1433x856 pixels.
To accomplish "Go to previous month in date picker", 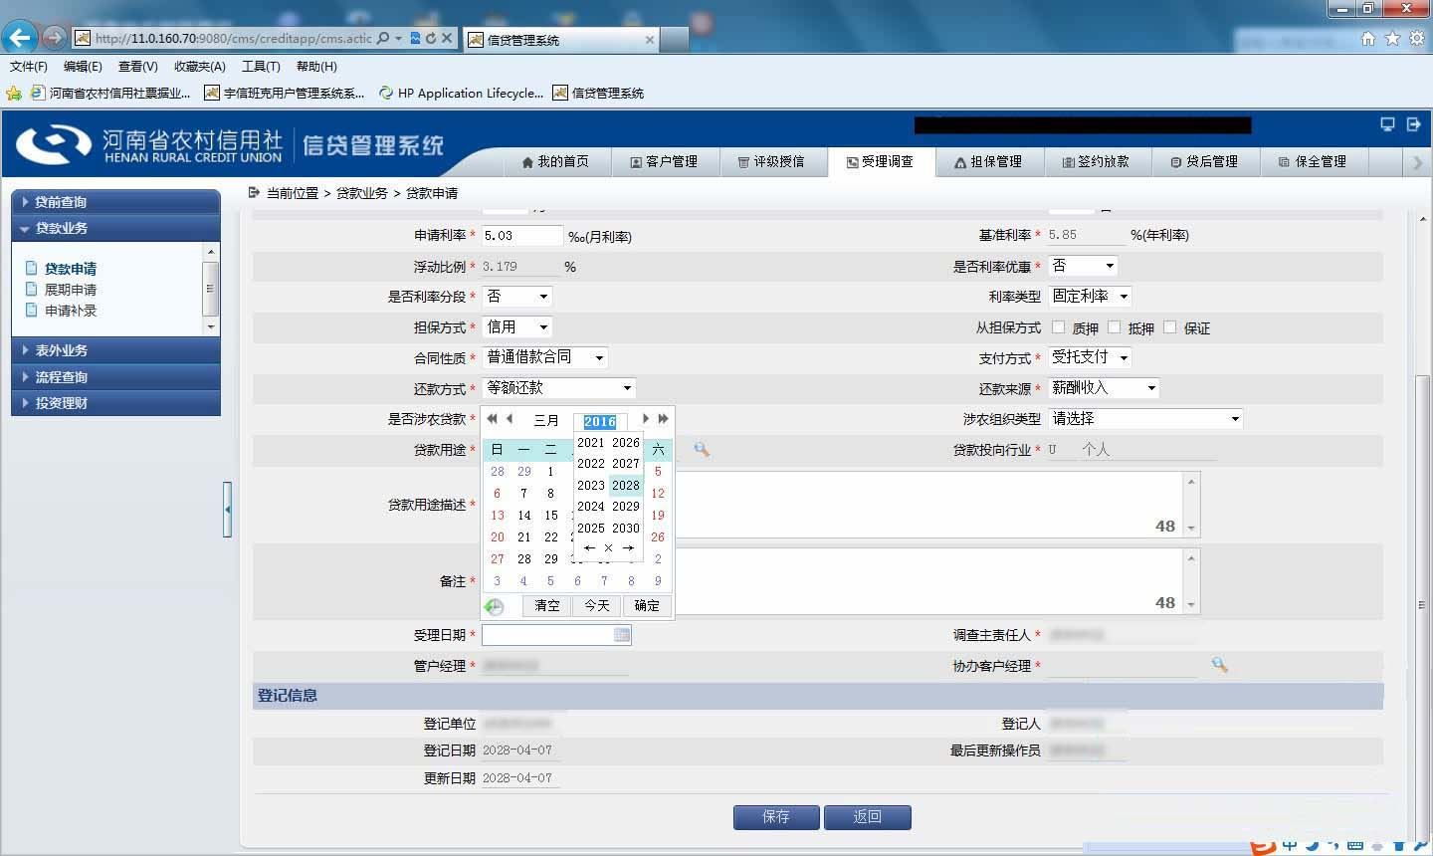I will pyautogui.click(x=510, y=419).
